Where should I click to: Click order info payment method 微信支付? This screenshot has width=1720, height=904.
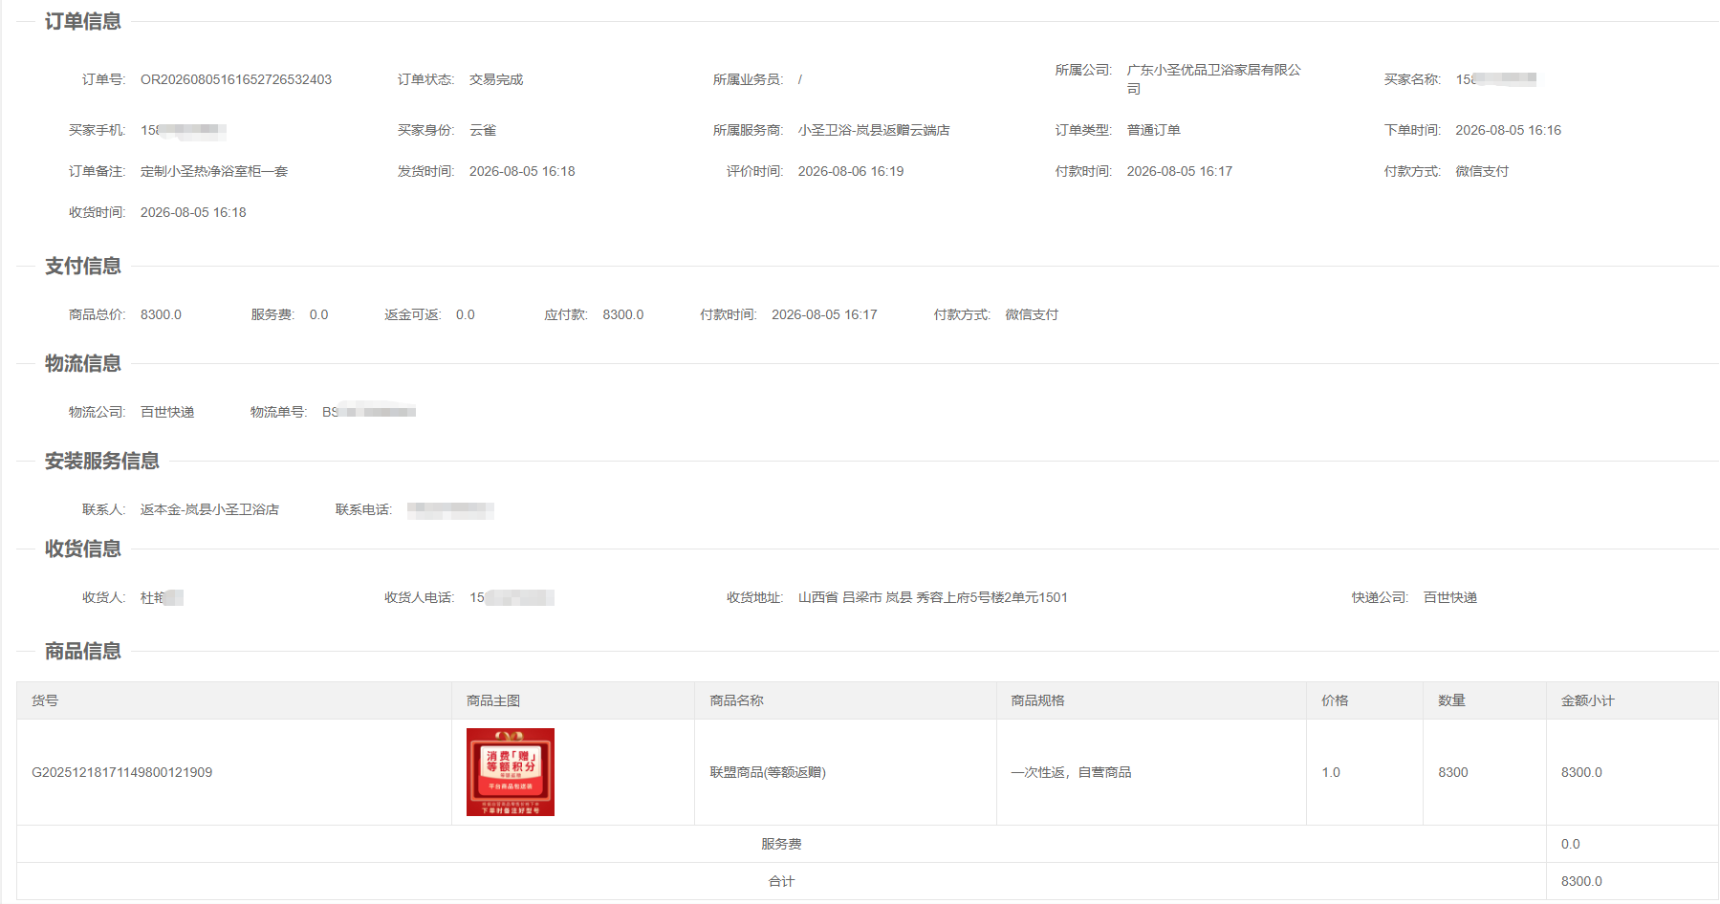[1482, 171]
